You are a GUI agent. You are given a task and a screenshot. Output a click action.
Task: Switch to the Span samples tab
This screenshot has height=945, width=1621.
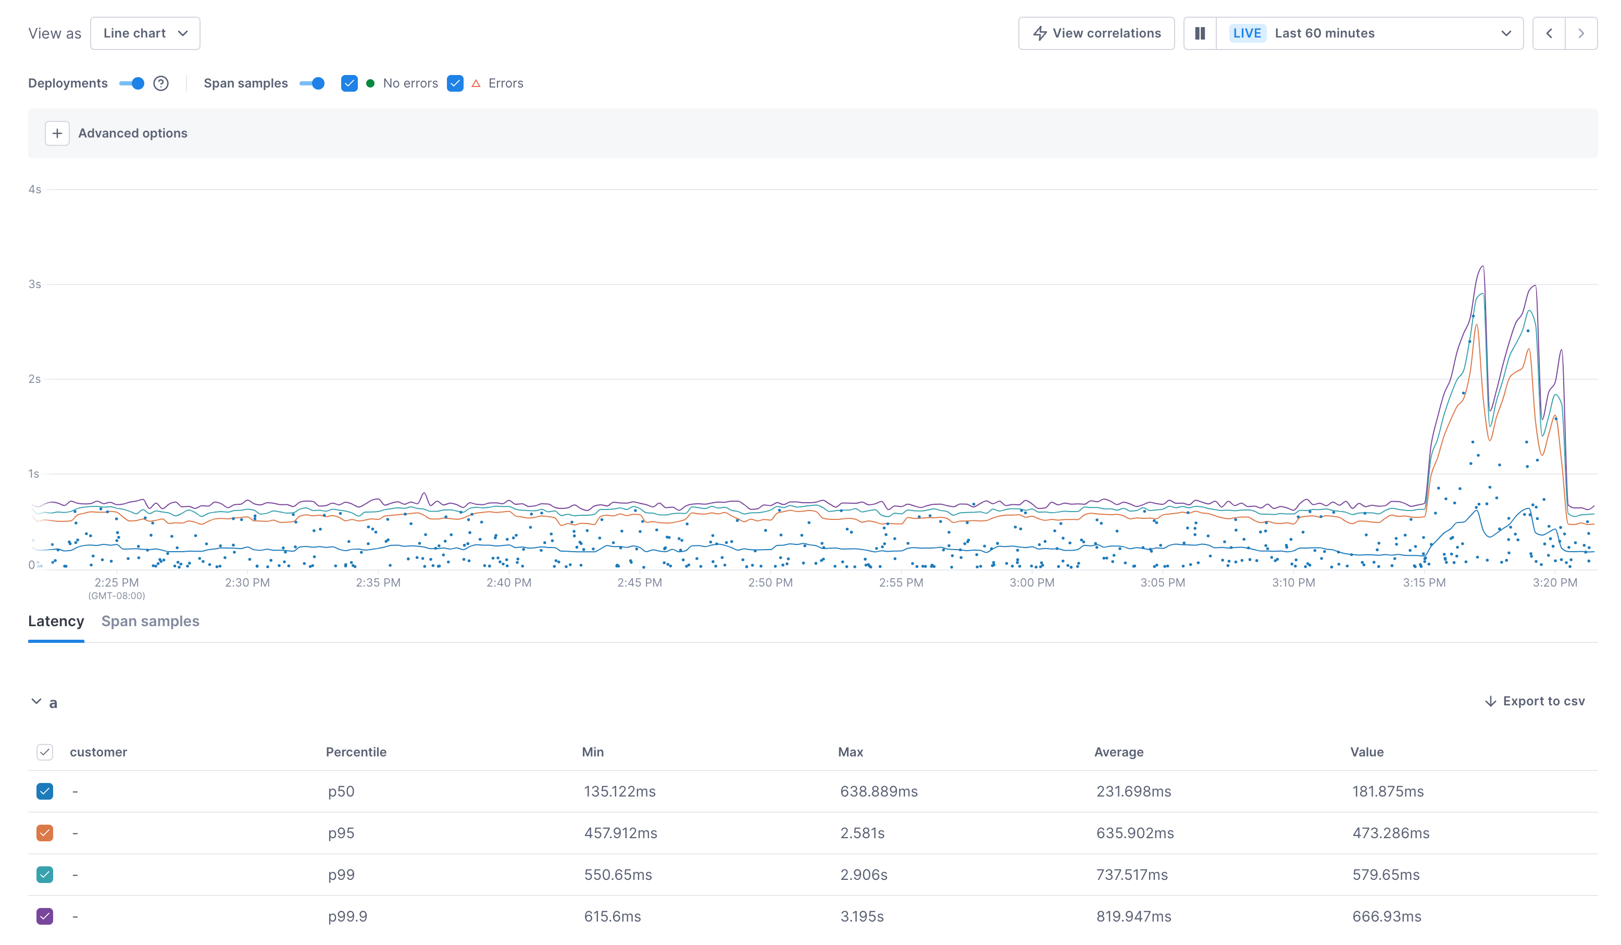pos(150,621)
